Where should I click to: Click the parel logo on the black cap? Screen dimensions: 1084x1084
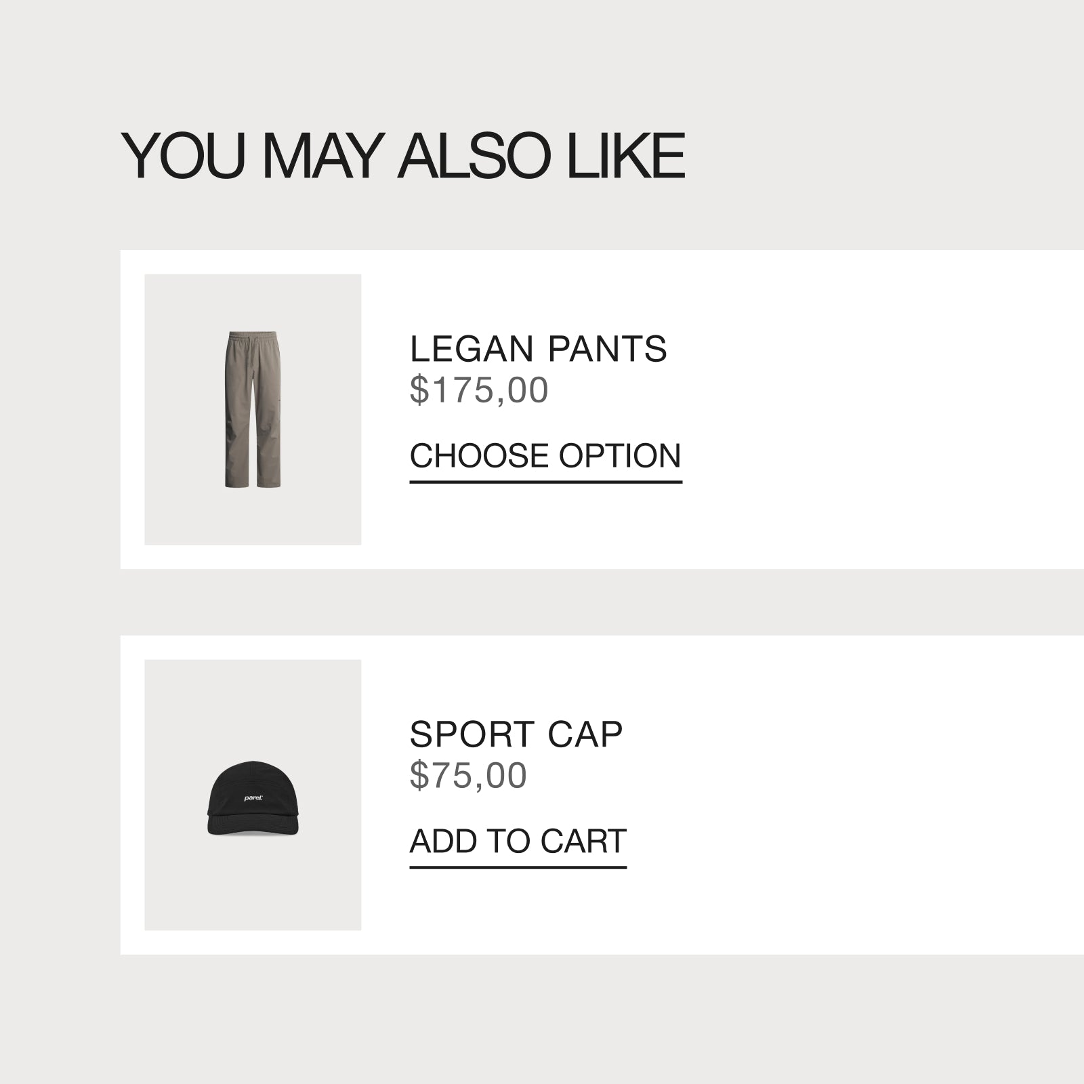(x=253, y=798)
